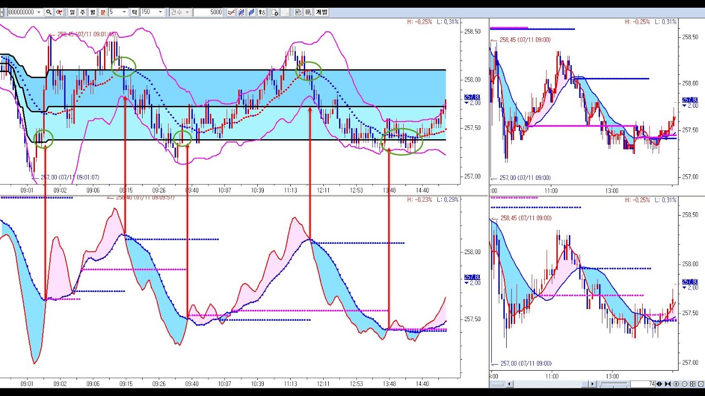Click the scroll right arrow in bottom scrollbar
The height and width of the screenshot is (396, 705).
(593, 384)
